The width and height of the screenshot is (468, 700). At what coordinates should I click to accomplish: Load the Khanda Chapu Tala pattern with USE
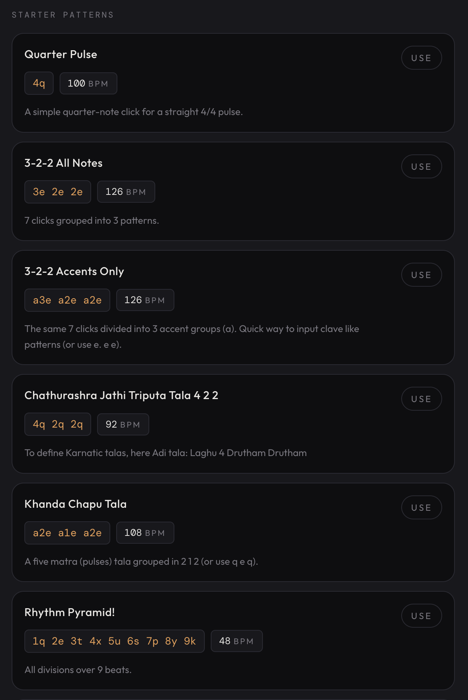[x=421, y=507]
